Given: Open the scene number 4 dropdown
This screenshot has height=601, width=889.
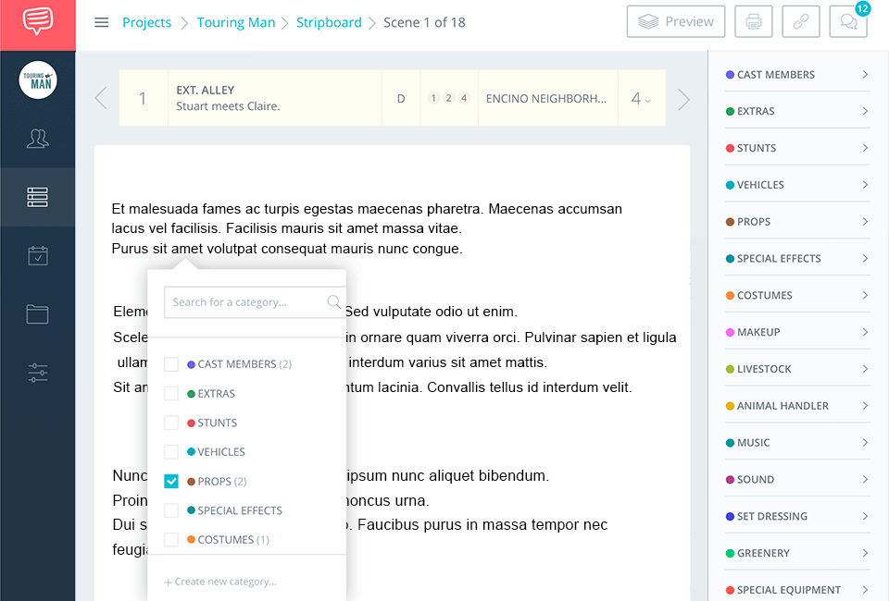Looking at the screenshot, I should coord(641,97).
